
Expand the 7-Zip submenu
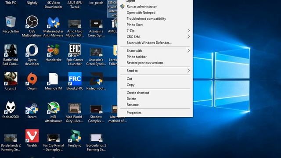click(x=155, y=31)
